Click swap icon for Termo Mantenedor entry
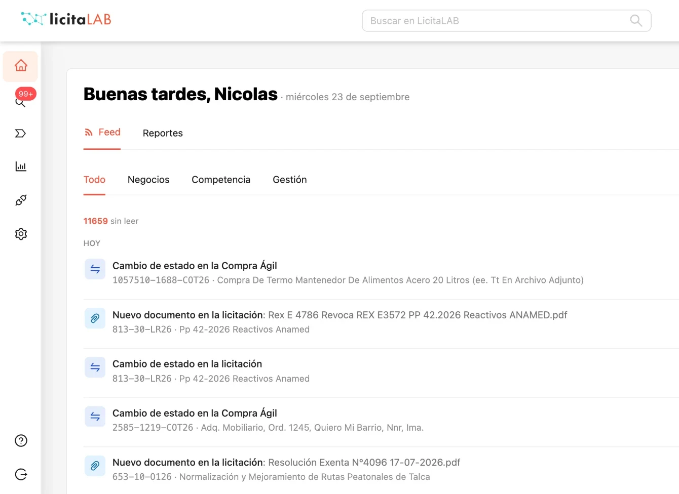Viewport: 679px width, 494px height. point(95,269)
